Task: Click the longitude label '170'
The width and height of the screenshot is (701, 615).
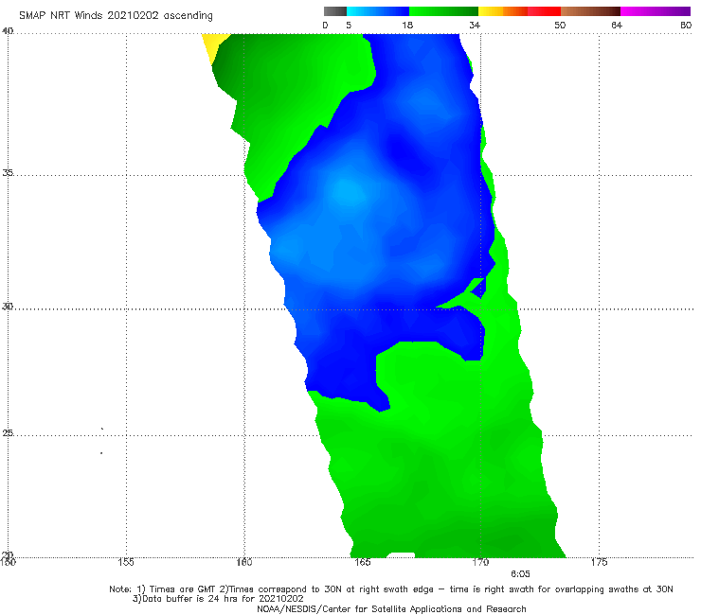Action: (480, 562)
